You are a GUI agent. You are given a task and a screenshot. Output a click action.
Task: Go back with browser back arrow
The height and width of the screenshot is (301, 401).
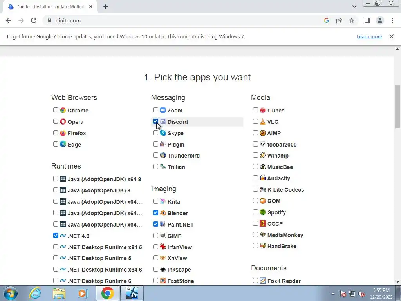pyautogui.click(x=9, y=20)
